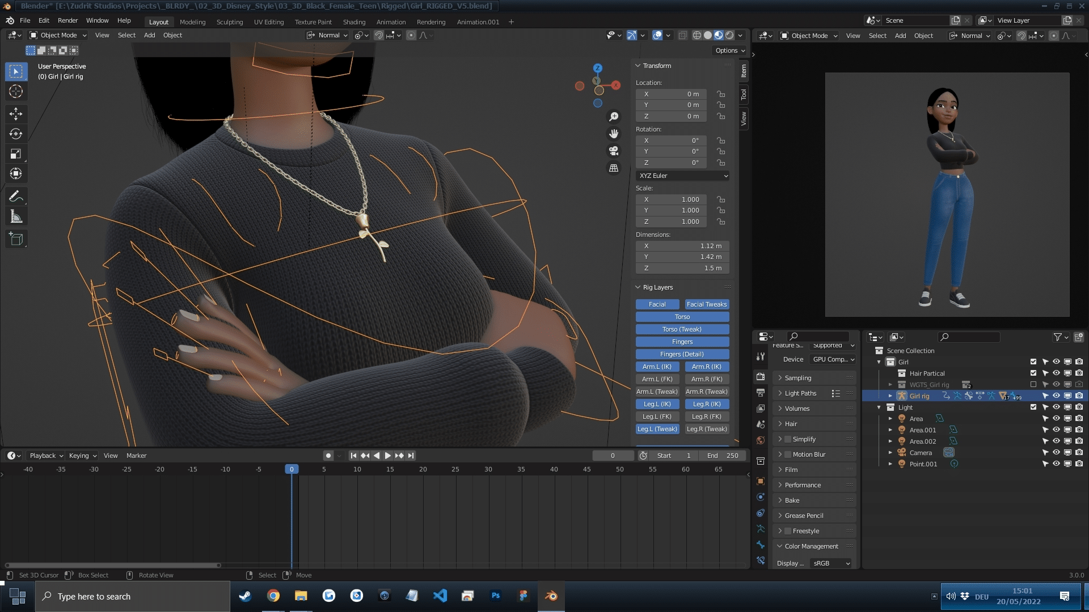The width and height of the screenshot is (1089, 612).
Task: Click the 3D Cursor tool
Action: 16,91
